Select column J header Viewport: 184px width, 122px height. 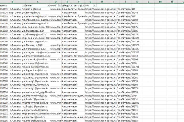pyautogui.click(x=125, y=2)
